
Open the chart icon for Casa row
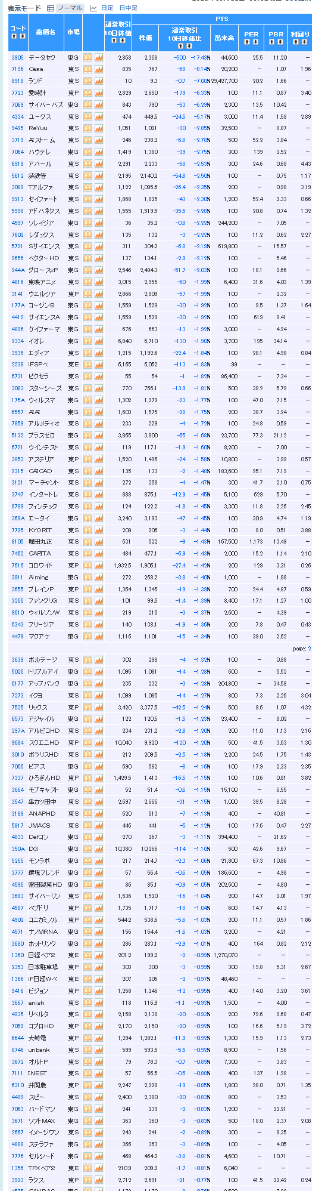click(x=99, y=69)
